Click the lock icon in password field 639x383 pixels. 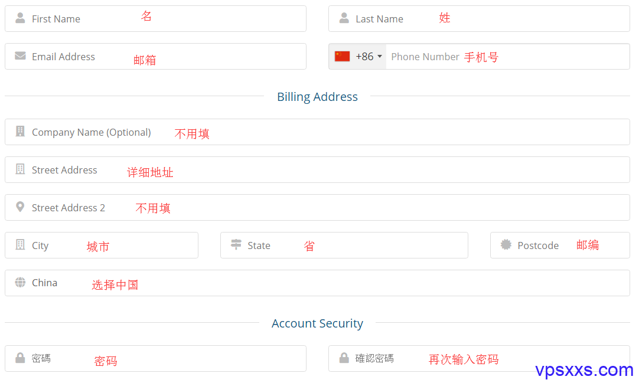pyautogui.click(x=20, y=358)
